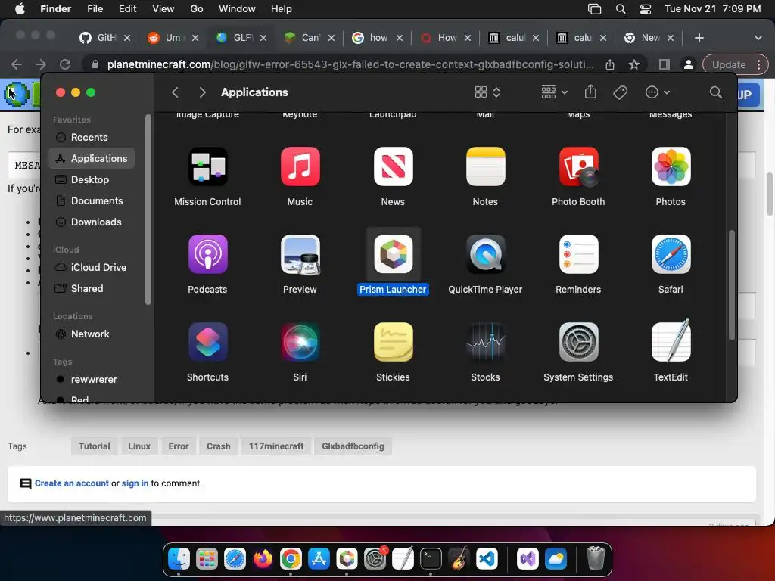Click the Tutorial tag
Image resolution: width=775 pixels, height=581 pixels.
95,446
